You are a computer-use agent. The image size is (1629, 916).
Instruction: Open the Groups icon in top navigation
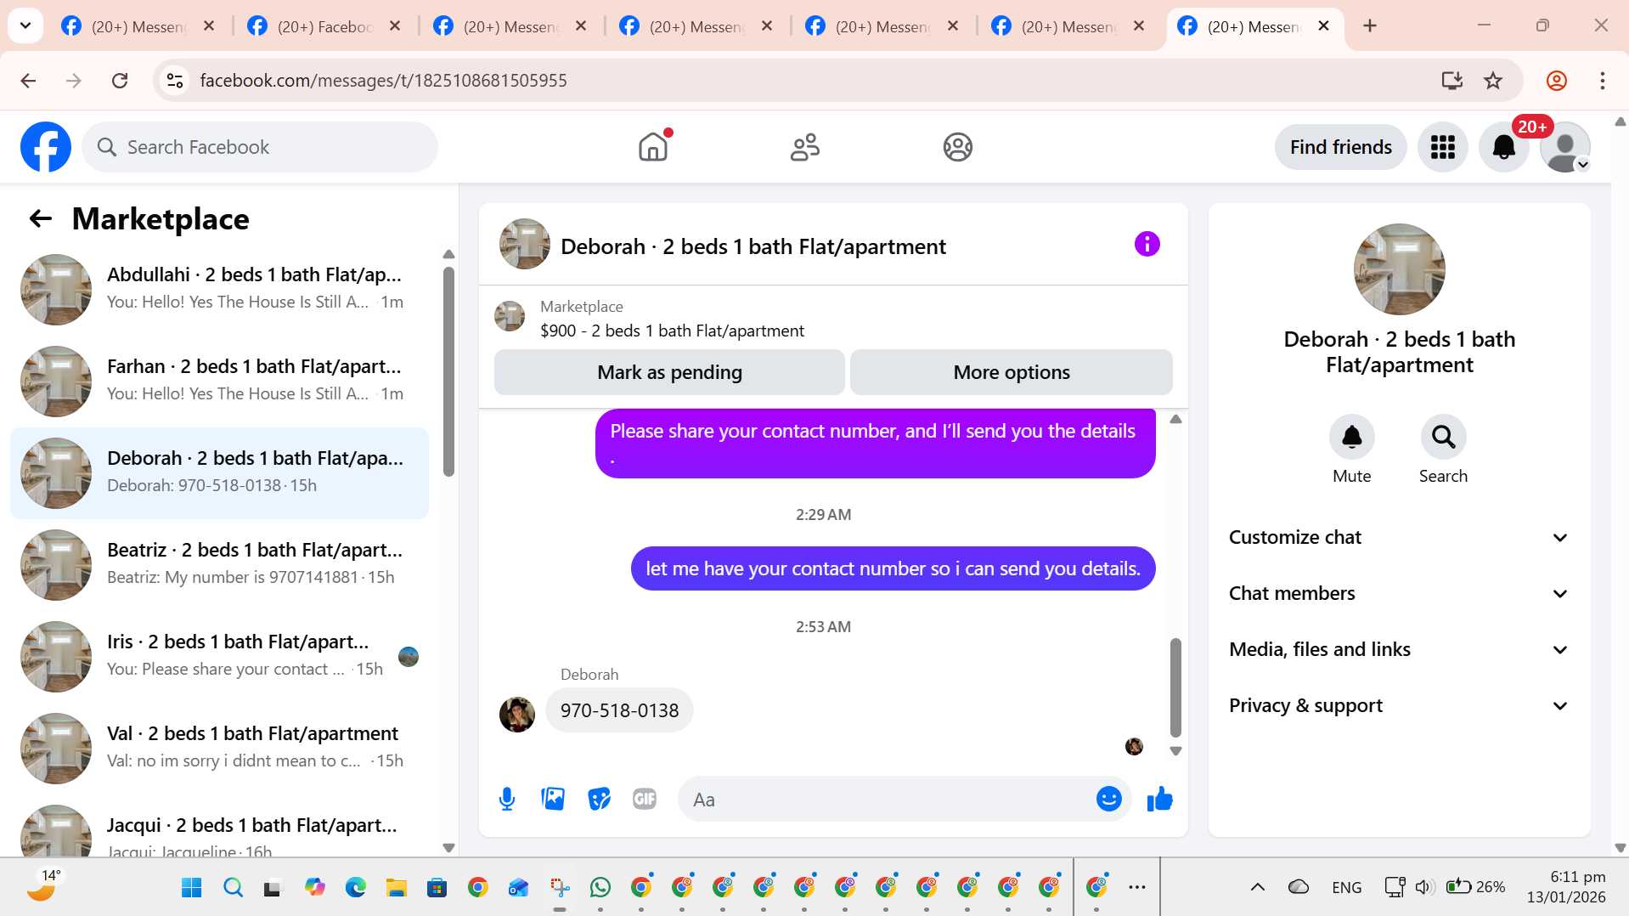pos(957,147)
